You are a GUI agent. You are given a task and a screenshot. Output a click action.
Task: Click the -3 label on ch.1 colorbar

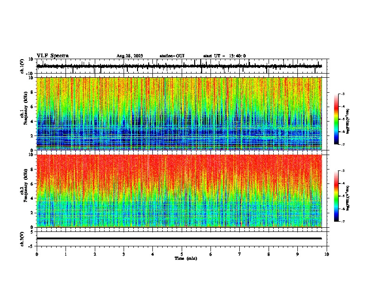(x=342, y=94)
